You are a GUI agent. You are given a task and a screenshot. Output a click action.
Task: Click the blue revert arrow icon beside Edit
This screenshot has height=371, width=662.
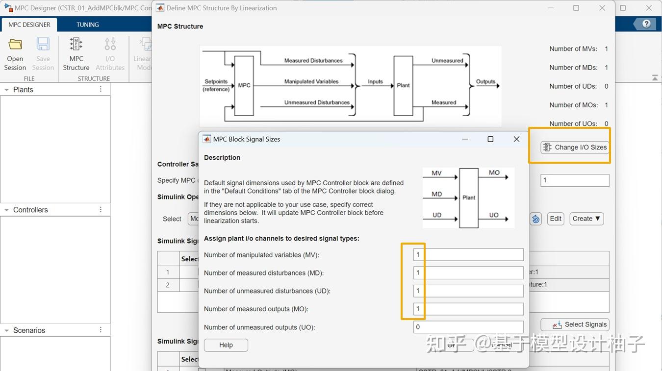pyautogui.click(x=535, y=219)
